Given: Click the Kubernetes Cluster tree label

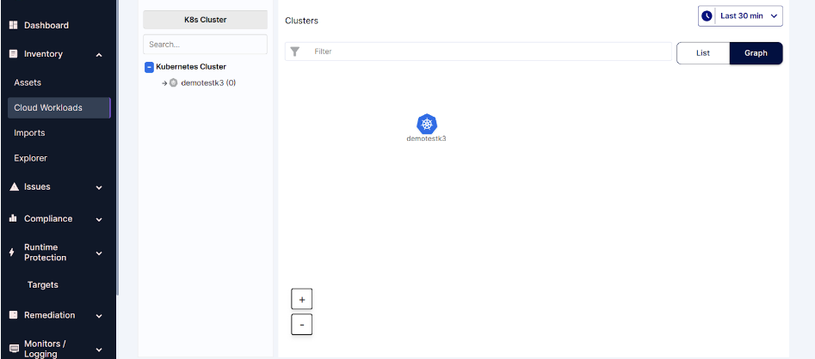Looking at the screenshot, I should [191, 66].
